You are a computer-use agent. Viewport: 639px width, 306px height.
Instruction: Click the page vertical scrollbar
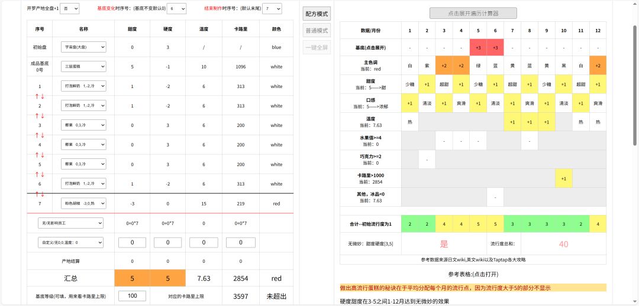pos(635,86)
